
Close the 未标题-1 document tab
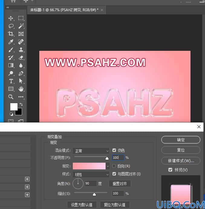click(102, 10)
